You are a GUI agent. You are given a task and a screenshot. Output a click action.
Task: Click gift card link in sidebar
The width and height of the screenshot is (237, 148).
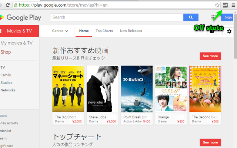pyautogui.click(x=7, y=146)
